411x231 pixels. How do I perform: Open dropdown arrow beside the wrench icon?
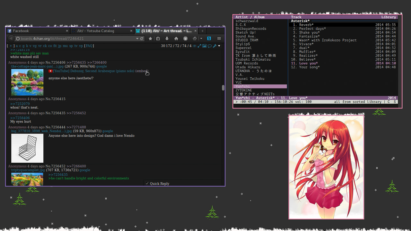pos(219,46)
